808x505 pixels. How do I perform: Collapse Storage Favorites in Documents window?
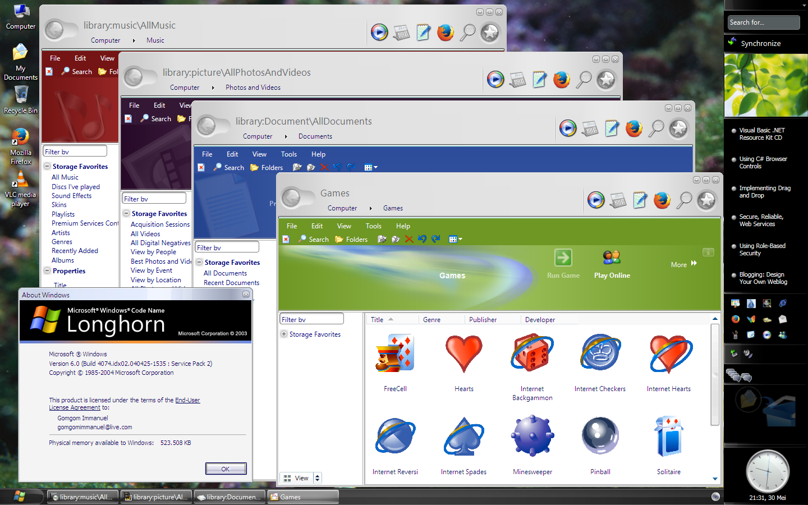point(199,262)
